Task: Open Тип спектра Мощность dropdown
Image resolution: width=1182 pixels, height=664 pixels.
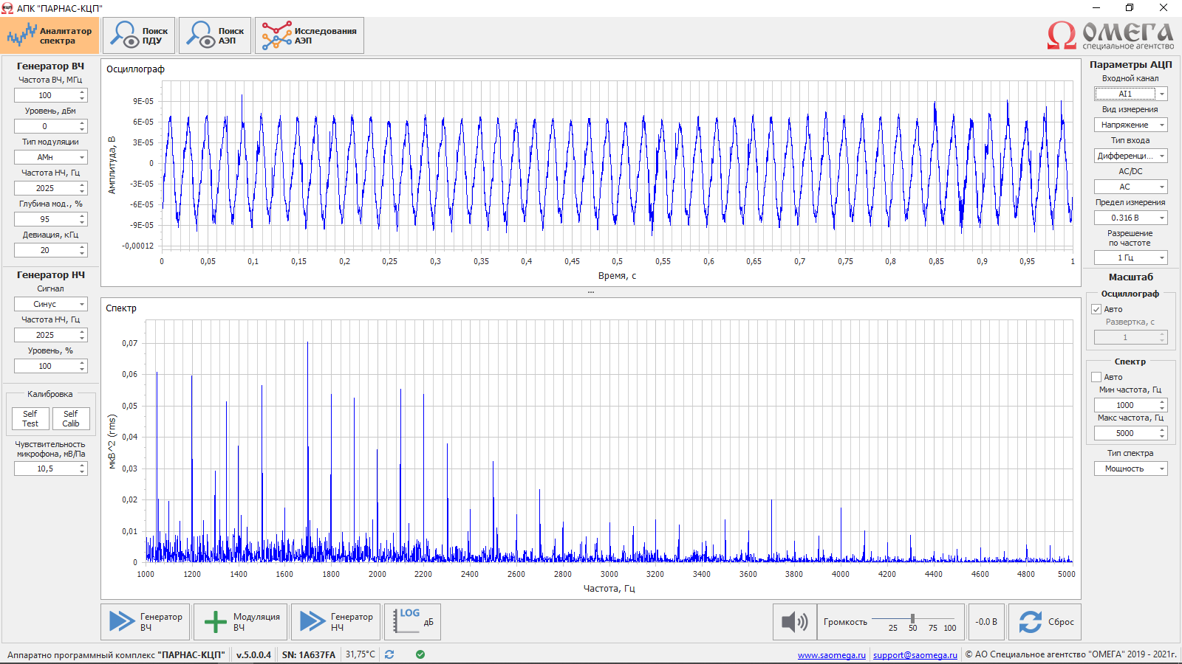Action: point(1130,468)
